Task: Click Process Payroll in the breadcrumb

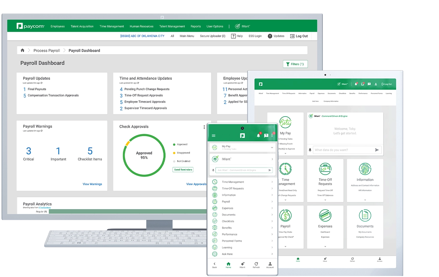Action: pyautogui.click(x=47, y=51)
